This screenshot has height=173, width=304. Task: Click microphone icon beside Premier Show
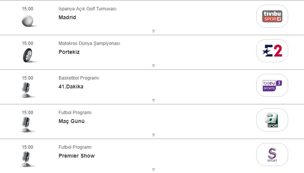[27, 159]
